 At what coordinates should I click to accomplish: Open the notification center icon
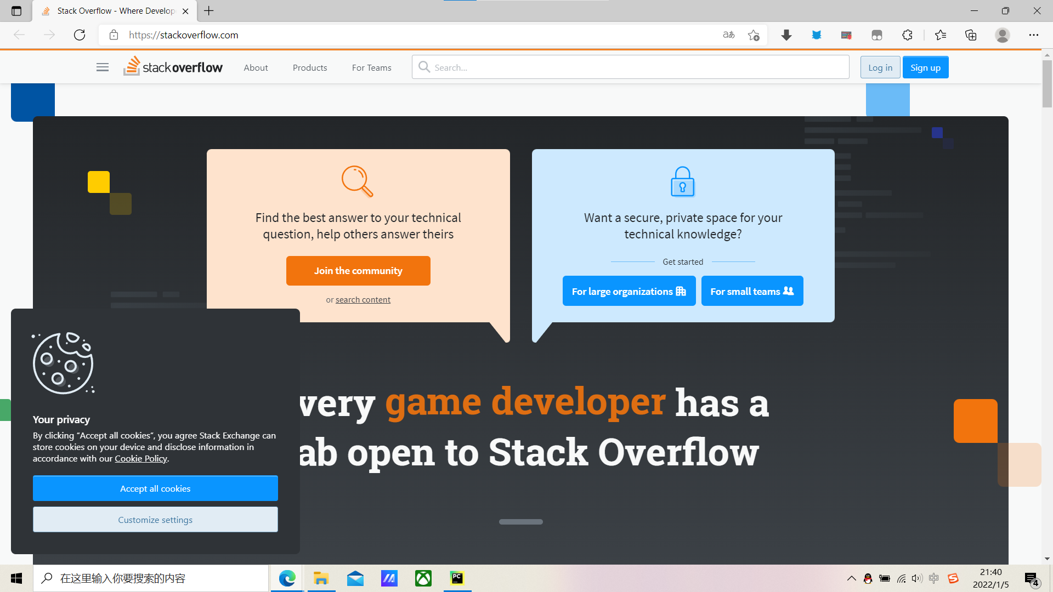[1031, 579]
